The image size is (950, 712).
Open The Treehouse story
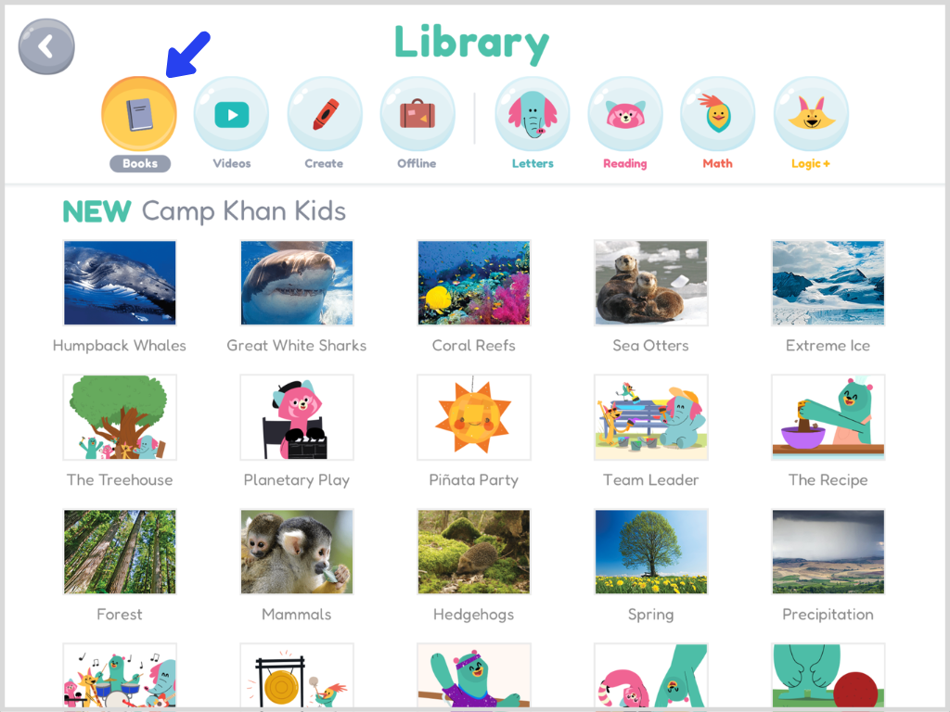click(119, 417)
